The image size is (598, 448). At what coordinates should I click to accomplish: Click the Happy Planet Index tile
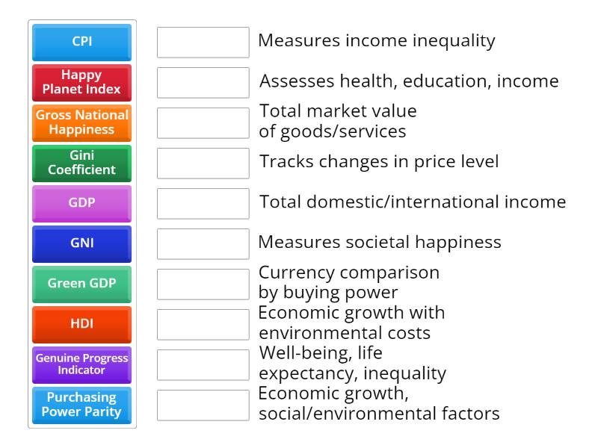pyautogui.click(x=81, y=81)
